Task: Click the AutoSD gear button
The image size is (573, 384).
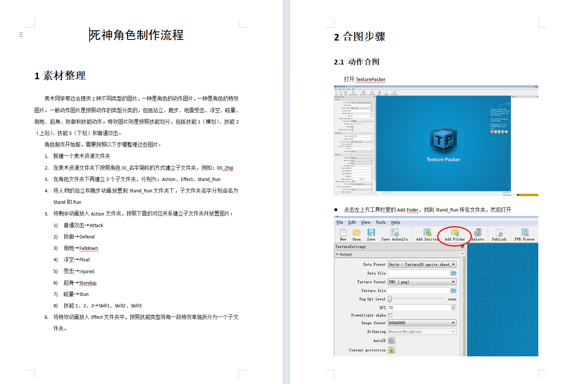Action: pyautogui.click(x=391, y=341)
